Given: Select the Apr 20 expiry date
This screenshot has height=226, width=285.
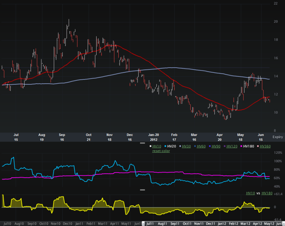Looking at the screenshot, I should 220,137.
